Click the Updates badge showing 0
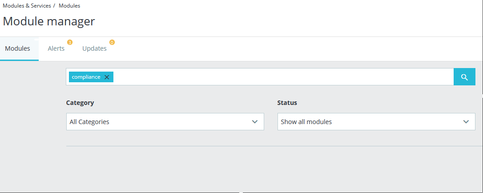The height and width of the screenshot is (193, 483). (x=112, y=42)
